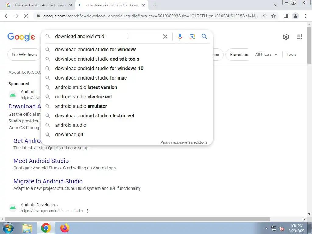Screen dimensions: 312x234
Task: Click Android Developers result site name
Action: pyautogui.click(x=39, y=205)
